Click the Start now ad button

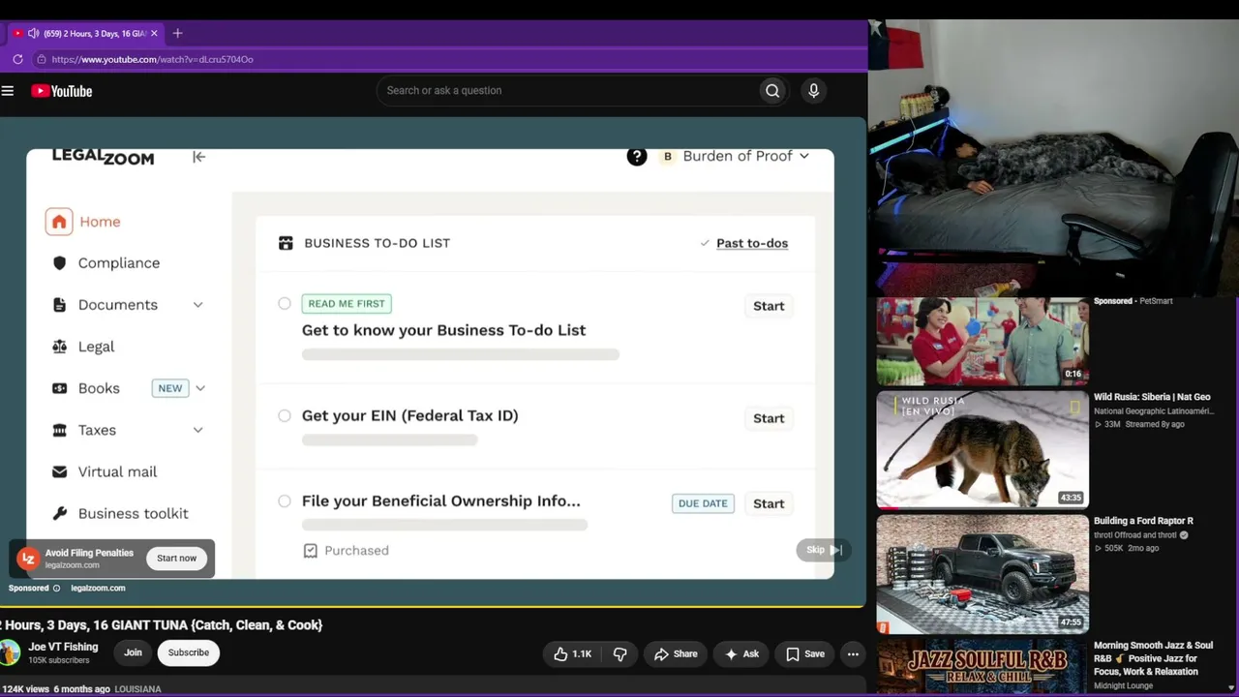tap(176, 558)
